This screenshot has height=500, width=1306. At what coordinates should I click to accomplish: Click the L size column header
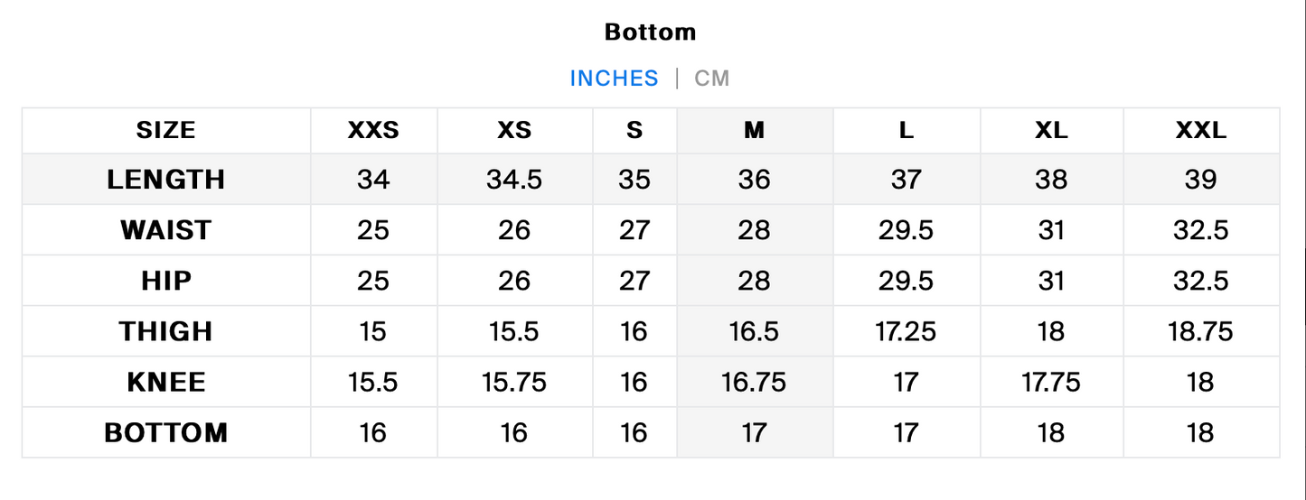[907, 131]
